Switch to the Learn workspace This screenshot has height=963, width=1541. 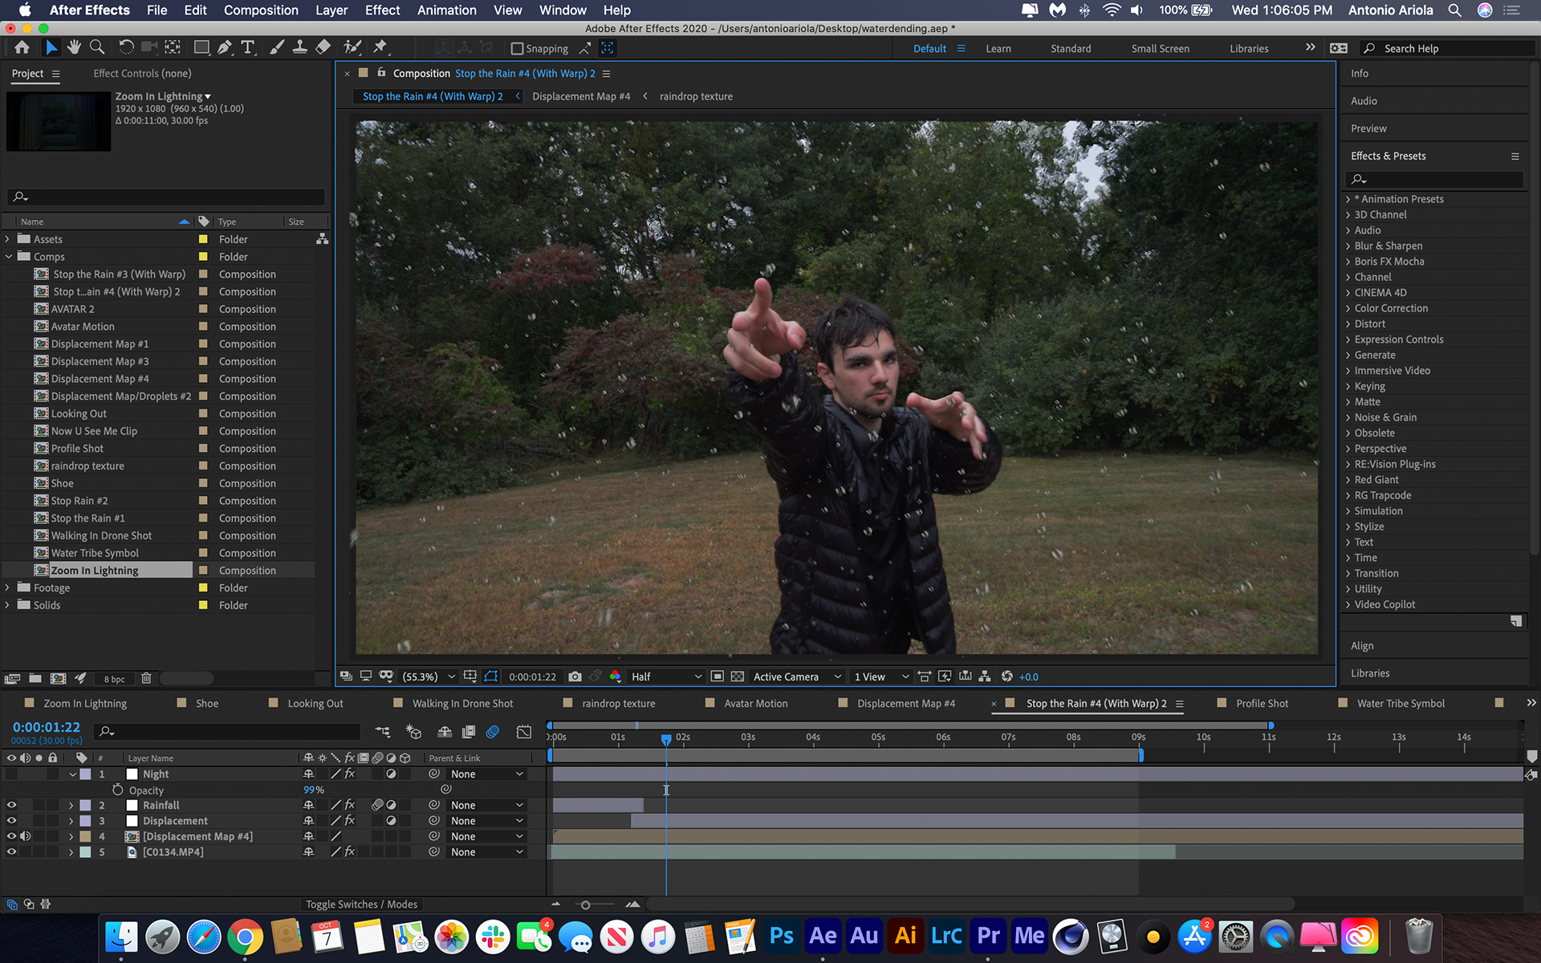(998, 48)
